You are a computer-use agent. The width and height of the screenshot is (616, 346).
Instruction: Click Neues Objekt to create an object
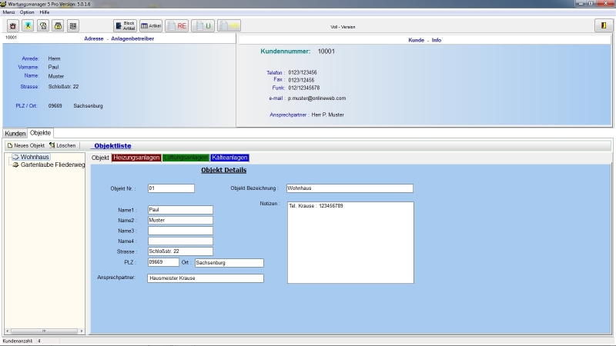(26, 145)
